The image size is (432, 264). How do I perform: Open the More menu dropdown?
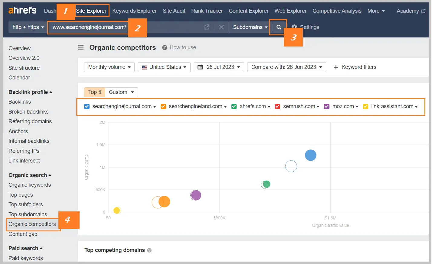point(376,11)
